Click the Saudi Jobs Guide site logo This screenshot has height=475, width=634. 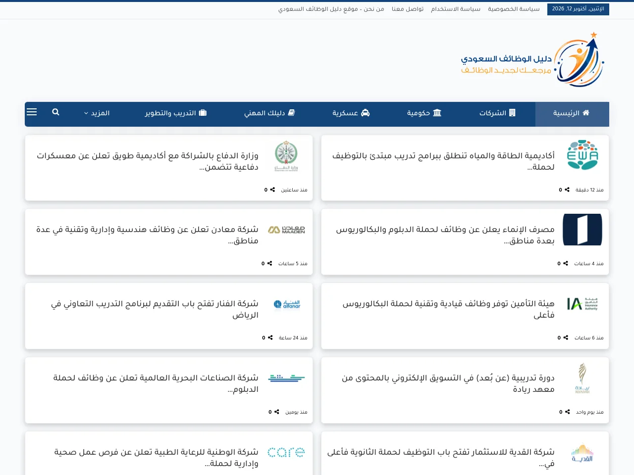click(x=532, y=60)
